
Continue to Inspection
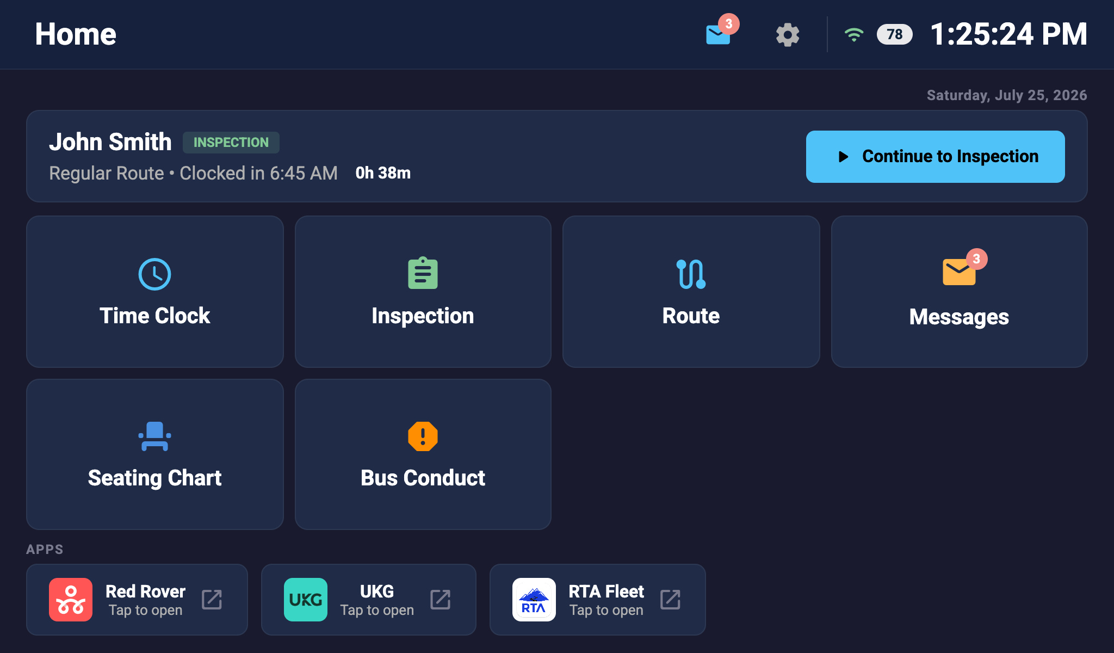935,157
